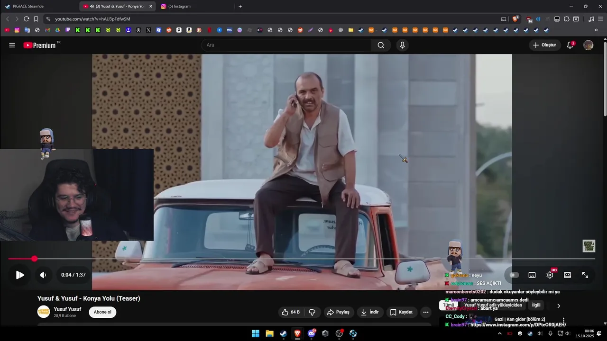Open File Explorer from taskbar
This screenshot has width=607, height=341.
[x=269, y=333]
